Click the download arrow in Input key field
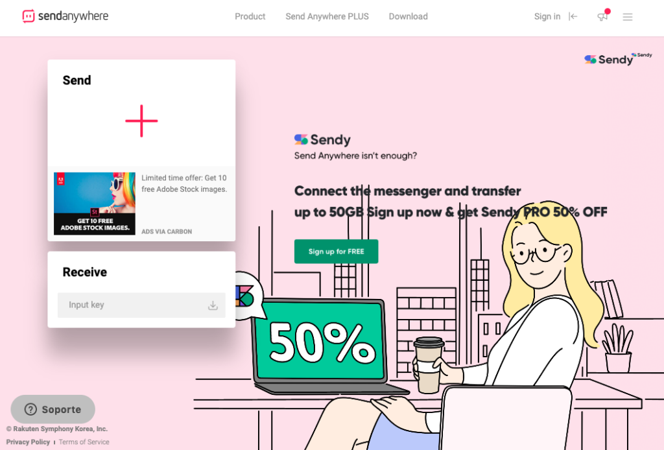Screen dimensions: 664x450 coord(213,305)
